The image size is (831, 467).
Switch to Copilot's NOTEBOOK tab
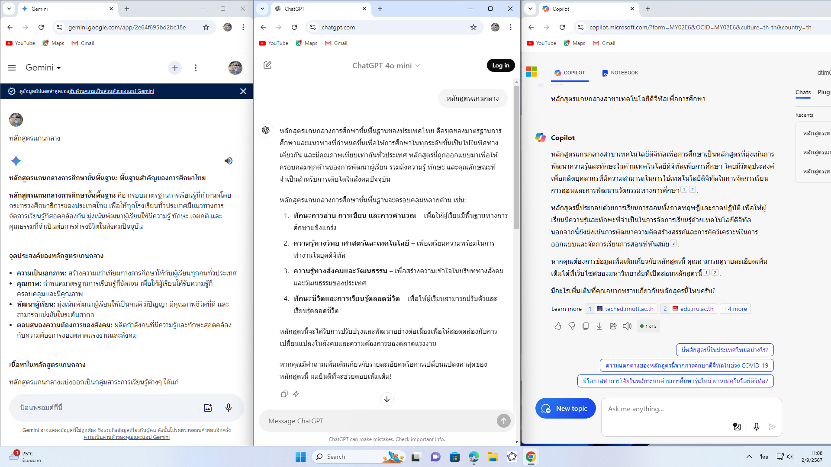(x=620, y=73)
